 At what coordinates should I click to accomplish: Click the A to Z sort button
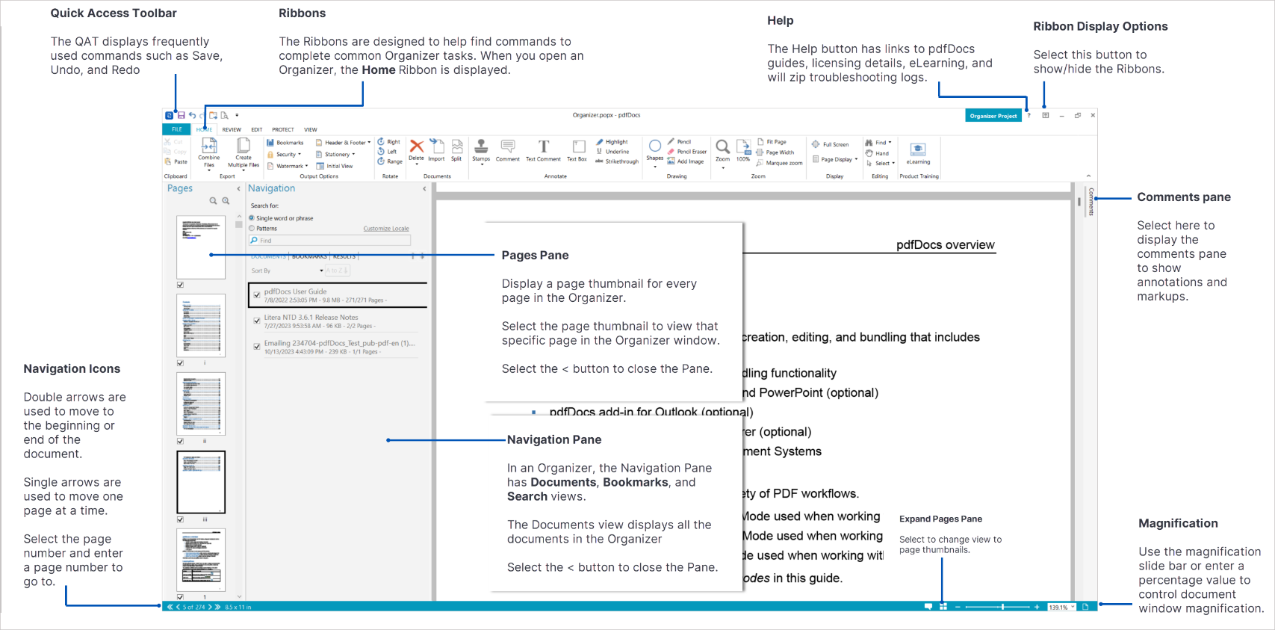[x=338, y=271]
